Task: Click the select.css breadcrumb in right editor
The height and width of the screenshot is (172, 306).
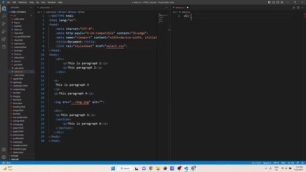Action: click(x=186, y=12)
